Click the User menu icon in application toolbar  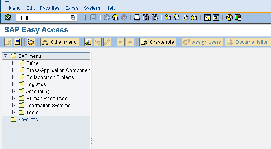coord(8,42)
